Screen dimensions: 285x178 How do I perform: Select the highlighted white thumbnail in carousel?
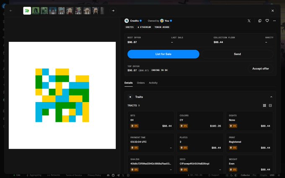[x=27, y=11]
